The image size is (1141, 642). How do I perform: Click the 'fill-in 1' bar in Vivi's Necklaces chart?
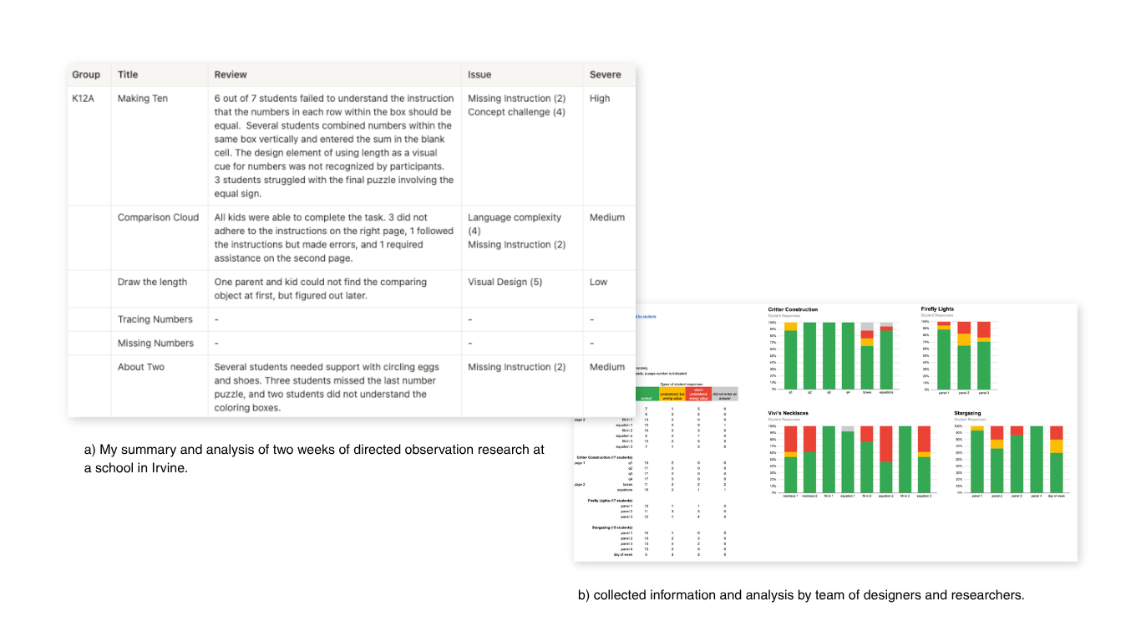tap(829, 460)
